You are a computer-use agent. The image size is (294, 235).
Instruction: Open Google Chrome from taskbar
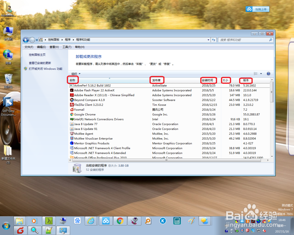point(120,221)
